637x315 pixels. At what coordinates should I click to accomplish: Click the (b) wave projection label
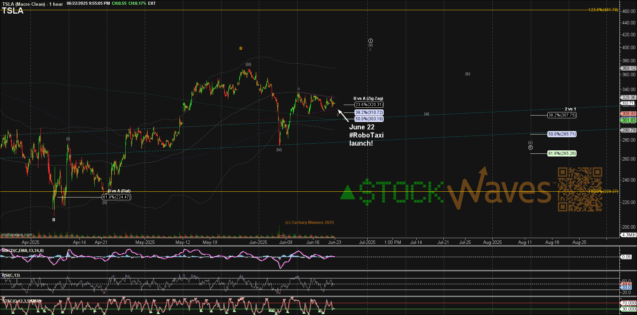pos(468,74)
